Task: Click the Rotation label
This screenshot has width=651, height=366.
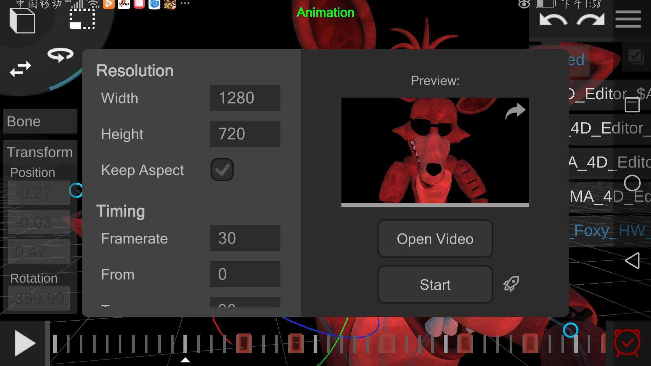Action: click(34, 278)
